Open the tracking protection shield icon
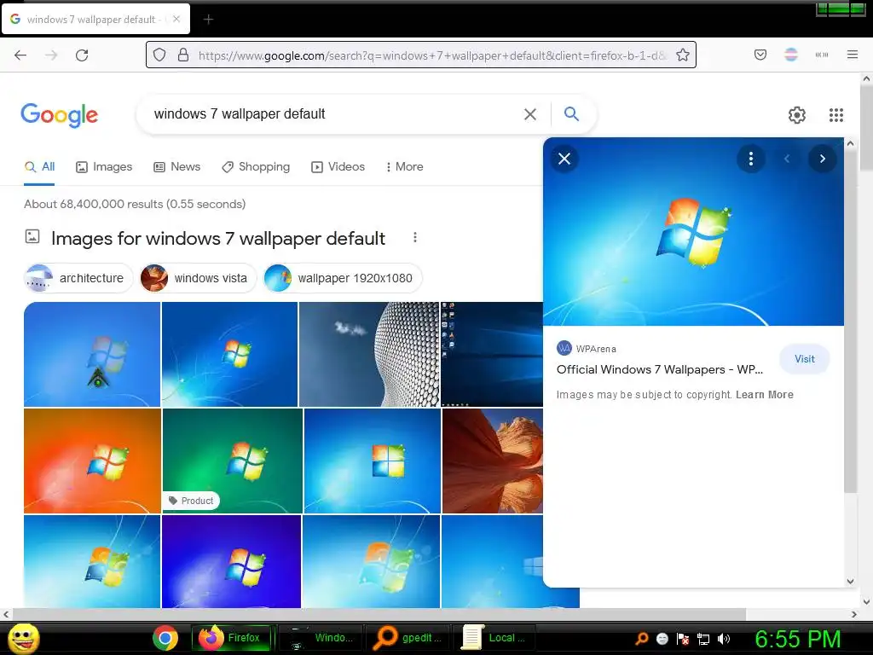This screenshot has width=873, height=655. tap(159, 55)
